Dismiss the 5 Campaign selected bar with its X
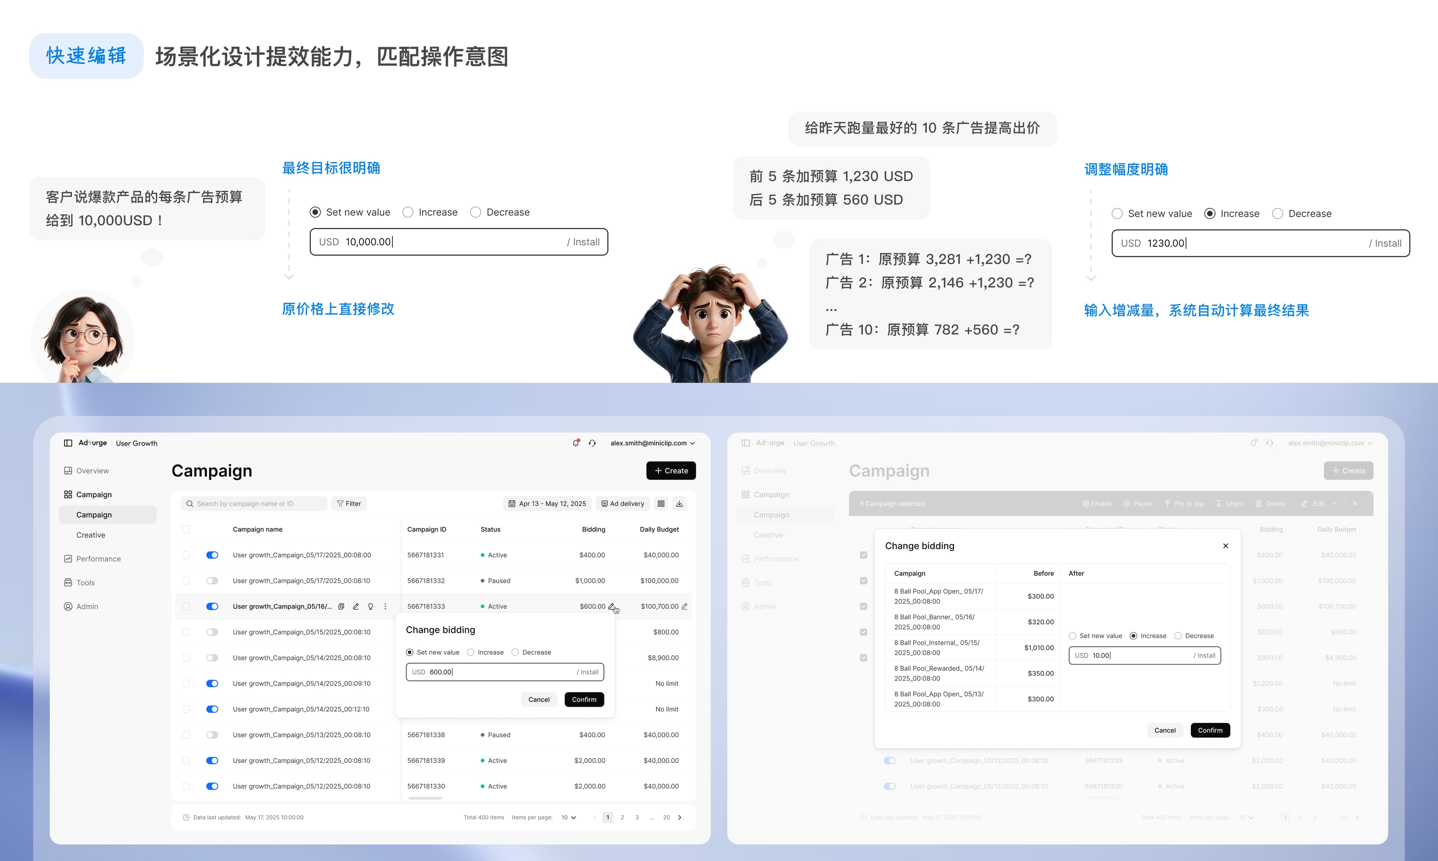This screenshot has width=1438, height=861. (1355, 503)
